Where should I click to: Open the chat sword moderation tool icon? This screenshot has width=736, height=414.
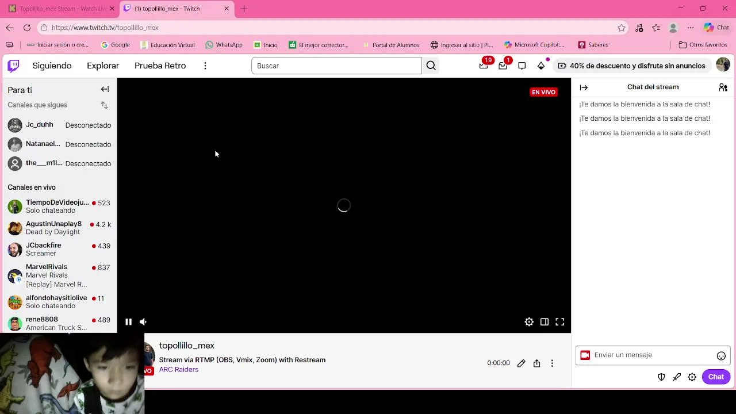pos(677,377)
